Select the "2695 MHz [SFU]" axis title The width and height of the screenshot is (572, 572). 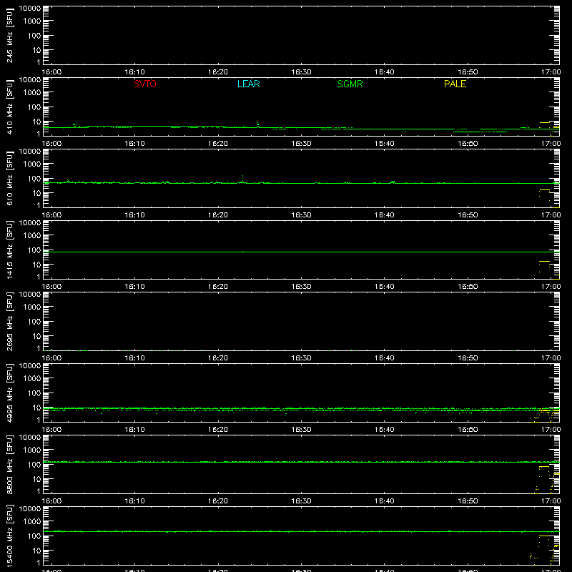click(9, 322)
